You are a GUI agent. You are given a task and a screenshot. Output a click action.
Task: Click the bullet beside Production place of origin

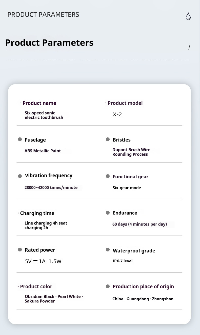point(108,286)
